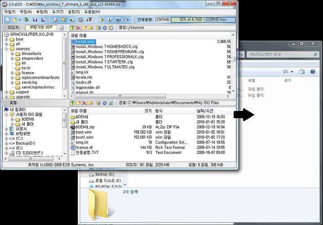
Task: Expand the license folder node
Action: pyautogui.click(x=13, y=73)
